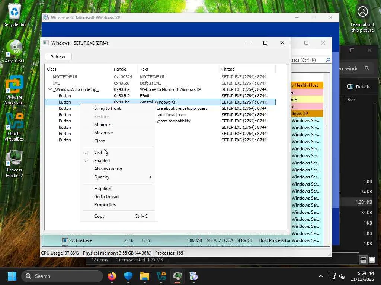Click the taskbar Search box
This screenshot has width=381, height=285.
pos(62,276)
